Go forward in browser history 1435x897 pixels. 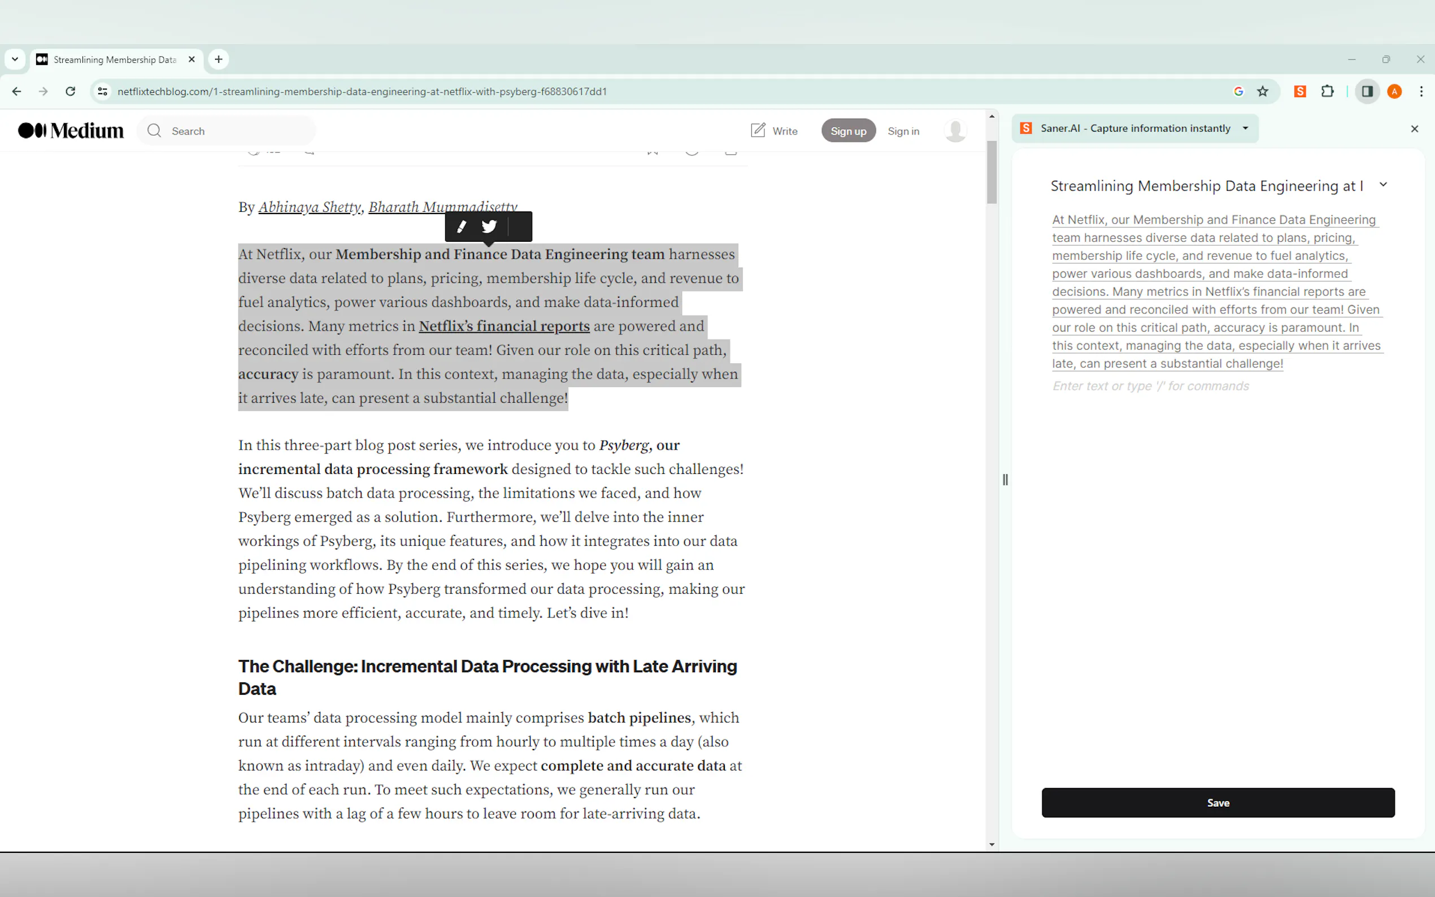pyautogui.click(x=44, y=92)
